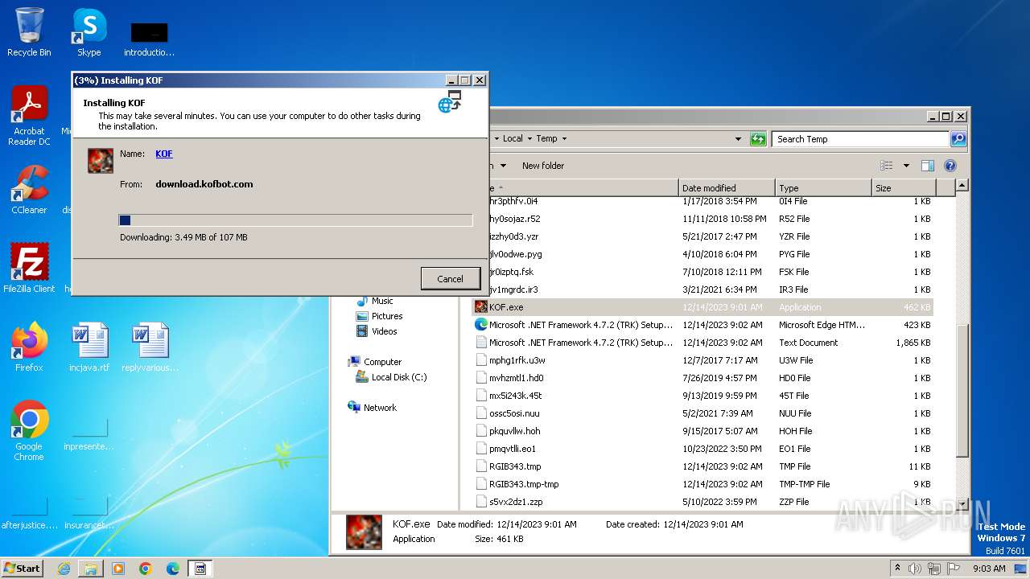Screen dimensions: 1030x579
Task: Select file mx5i243k.45t
Action: coord(703,396)
